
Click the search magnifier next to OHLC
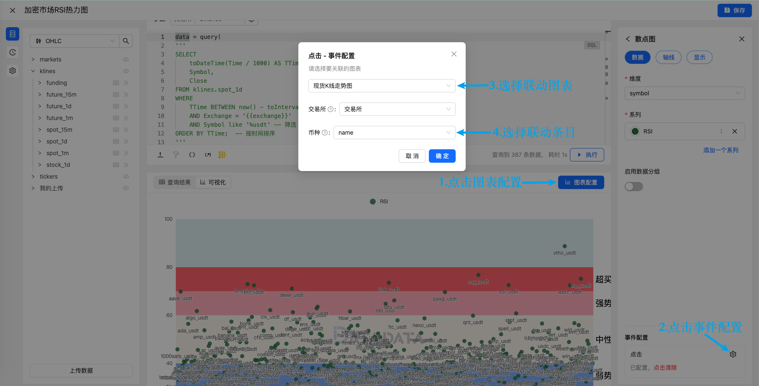tap(126, 41)
